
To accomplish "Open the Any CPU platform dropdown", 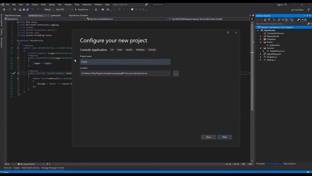I will tap(64, 10).
